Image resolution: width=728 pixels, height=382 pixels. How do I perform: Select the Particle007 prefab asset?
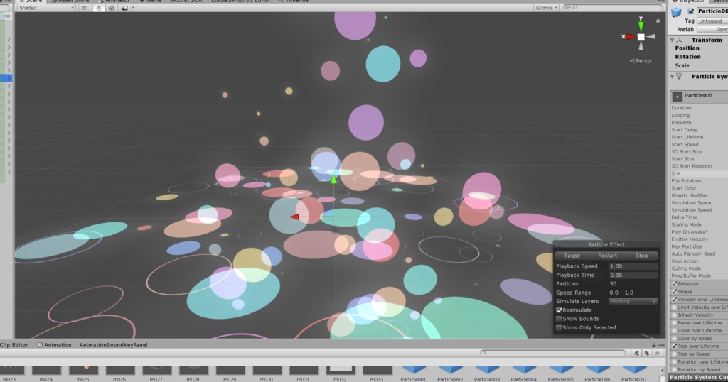[x=633, y=373]
